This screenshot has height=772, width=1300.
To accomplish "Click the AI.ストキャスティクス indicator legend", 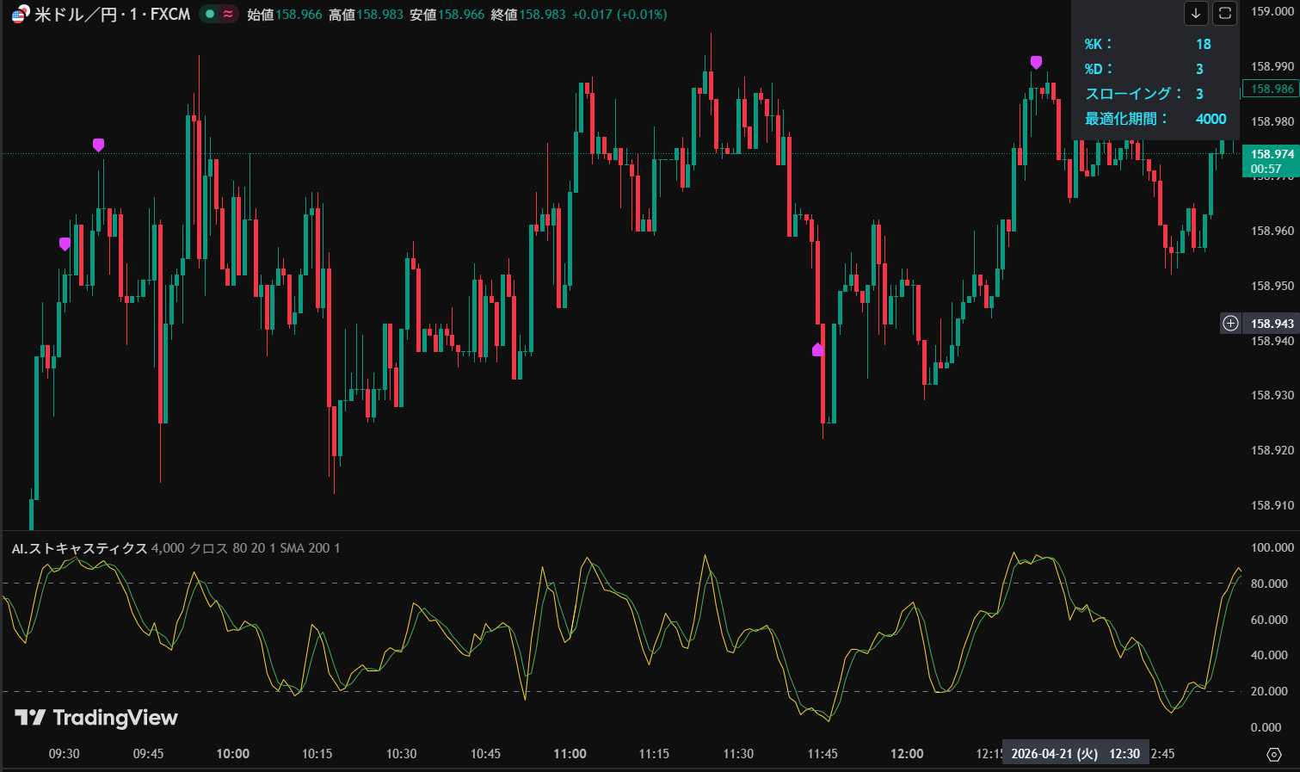I will 79,548.
